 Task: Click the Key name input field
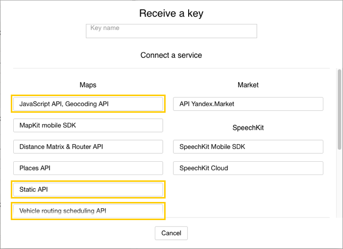pos(171,31)
